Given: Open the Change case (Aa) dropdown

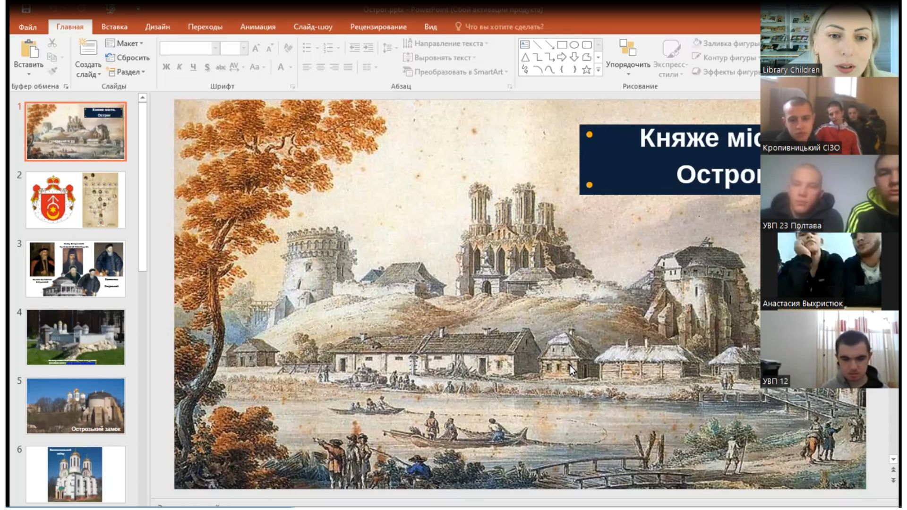Looking at the screenshot, I should click(x=257, y=67).
